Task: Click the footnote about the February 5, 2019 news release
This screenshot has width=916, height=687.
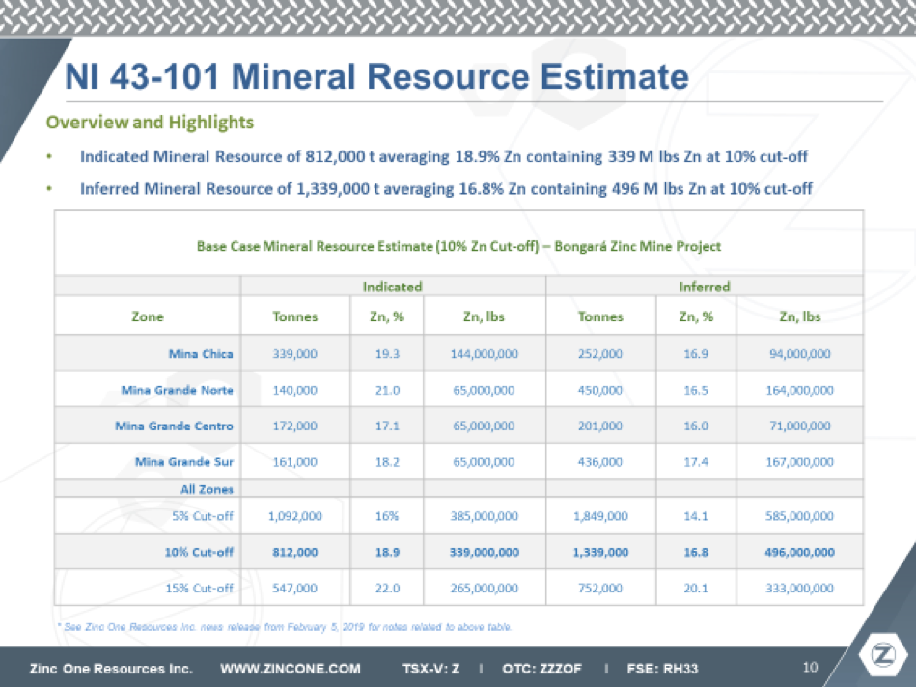Action: [x=285, y=627]
